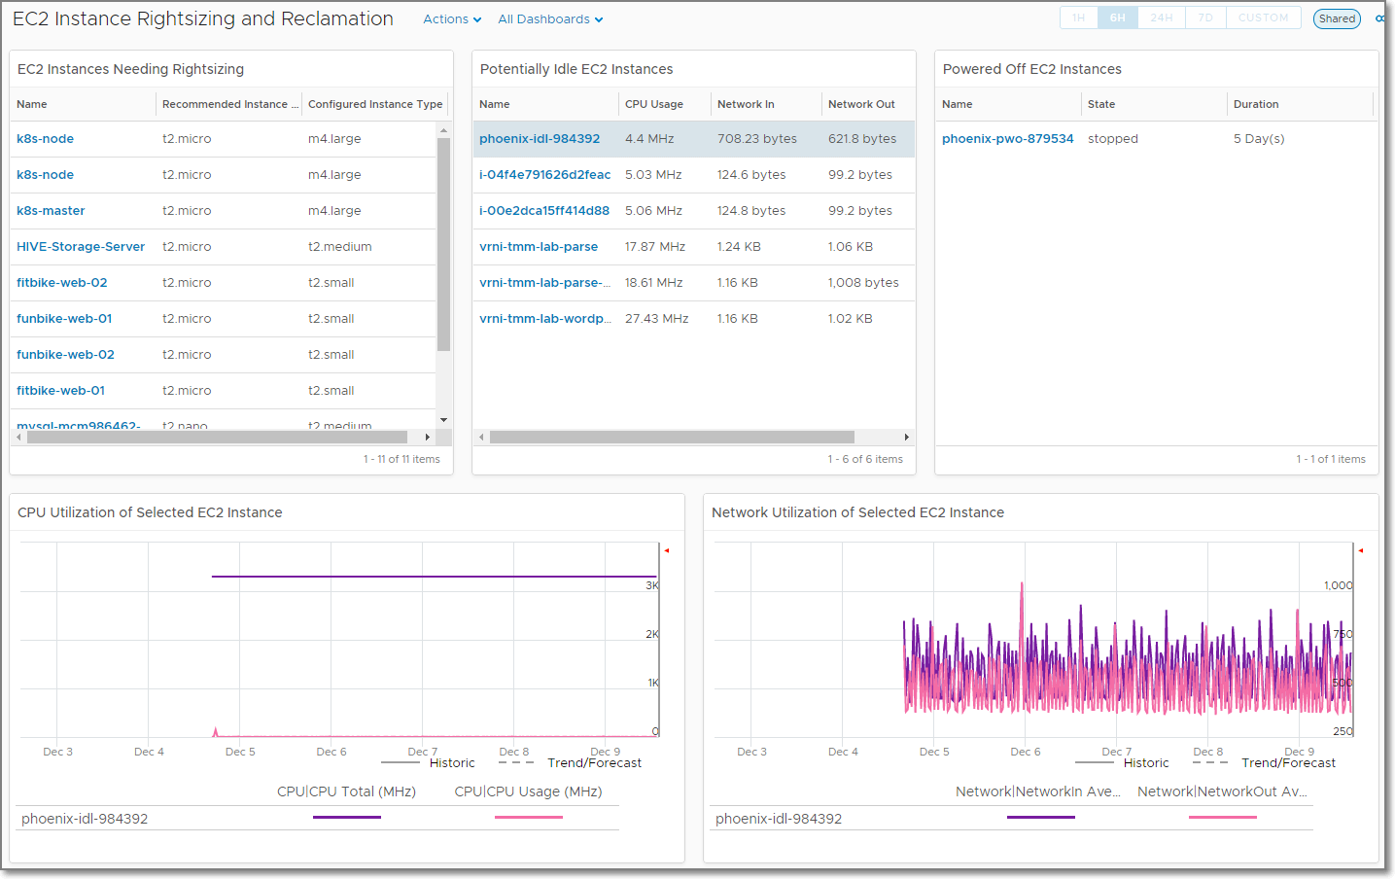
Task: Click the red marker on Network chart
Action: click(1361, 551)
